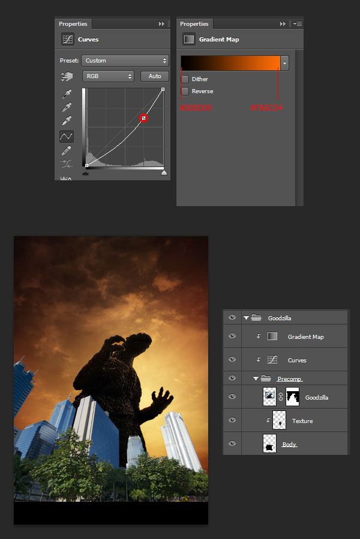360x539 pixels.
Task: Click the link icon between Goodzilla thumbnail and mask
Action: point(281,397)
